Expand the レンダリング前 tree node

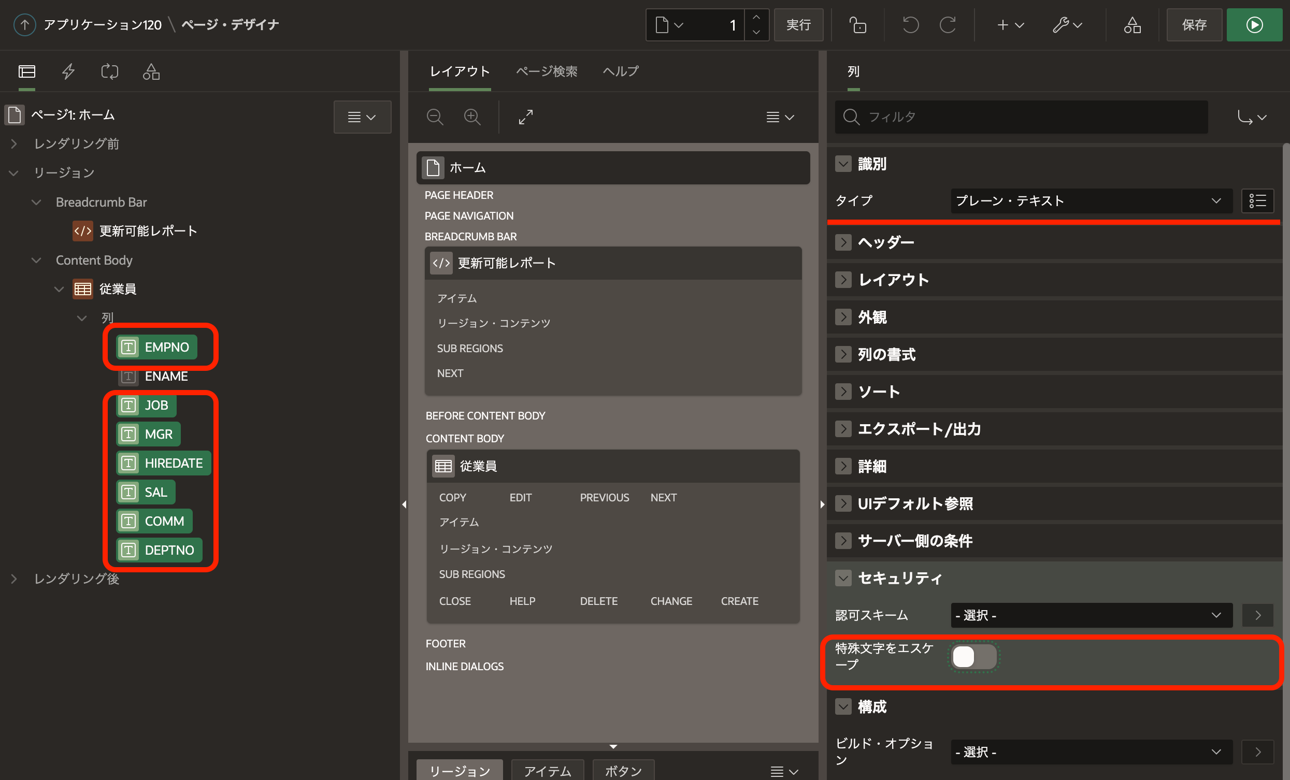point(14,144)
